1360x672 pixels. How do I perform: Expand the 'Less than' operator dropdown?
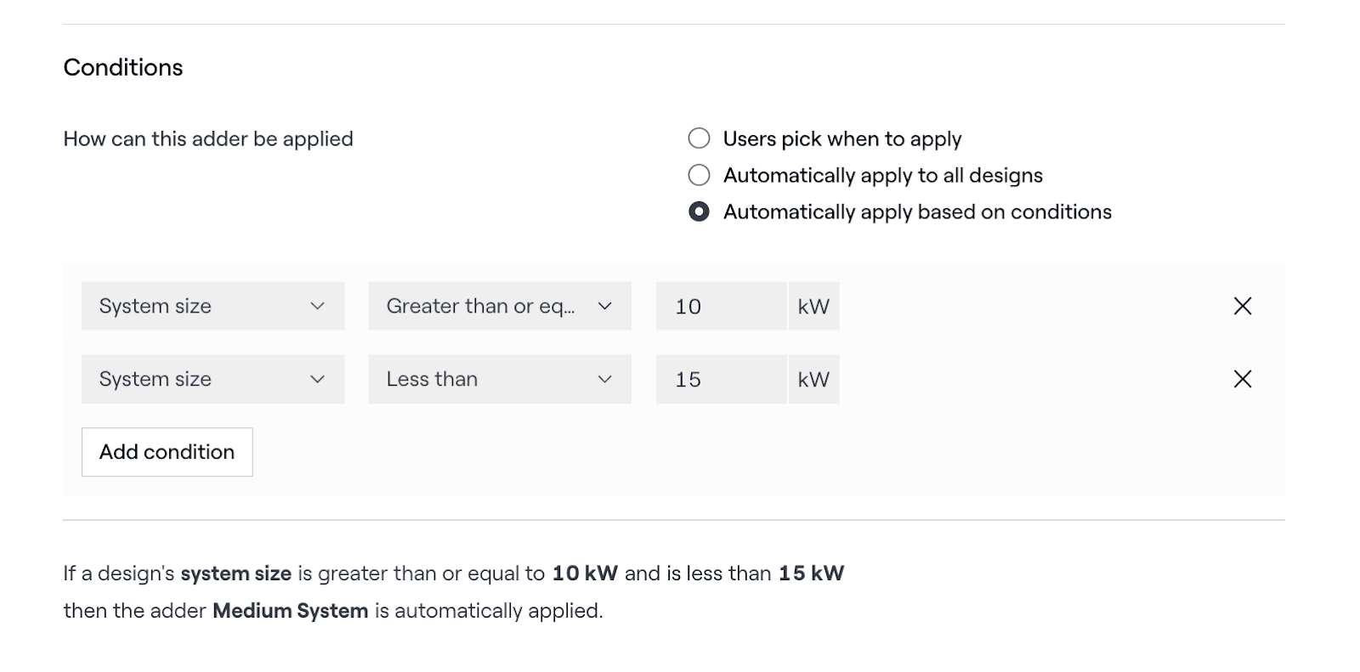point(499,379)
